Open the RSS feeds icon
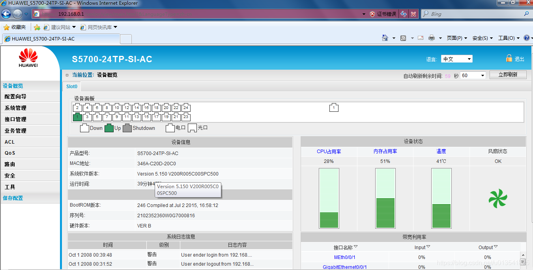The height and width of the screenshot is (270, 533). point(403,38)
